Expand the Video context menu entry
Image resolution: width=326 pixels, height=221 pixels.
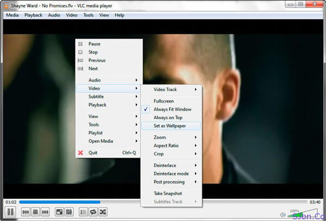coord(109,88)
